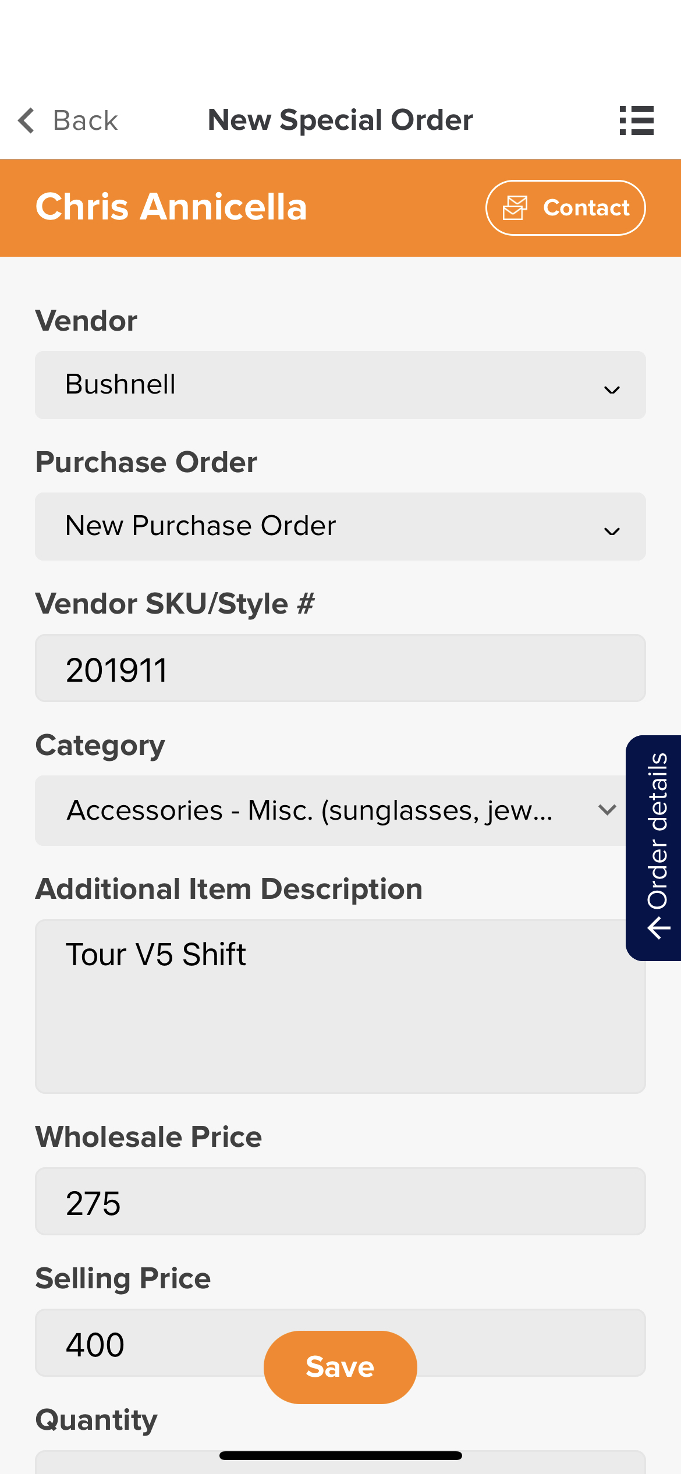Tap the Contact button
Viewport: 681px width, 1474px height.
click(x=566, y=208)
